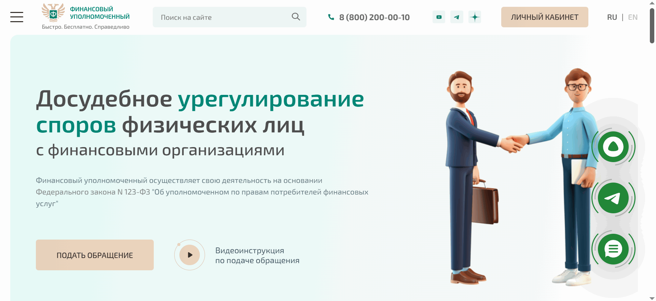Play the video instruction

[x=190, y=255]
